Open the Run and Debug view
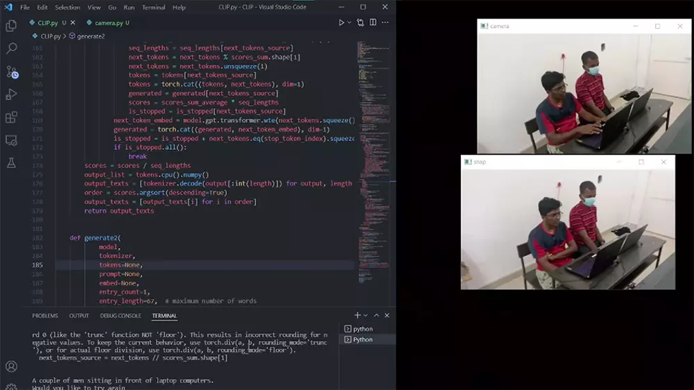Screen dimensions: 694x390 point(11,94)
